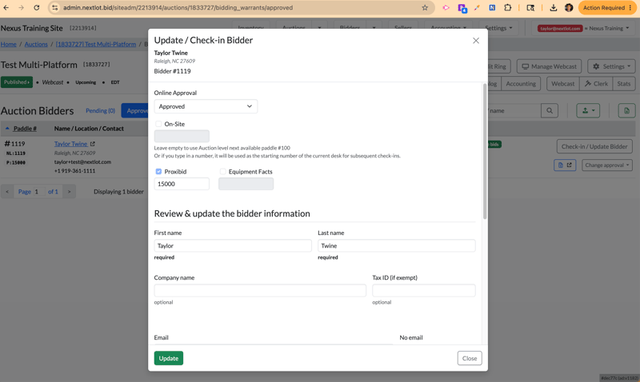Enable the On-Site checkbox
This screenshot has height=382, width=640.
pos(158,124)
